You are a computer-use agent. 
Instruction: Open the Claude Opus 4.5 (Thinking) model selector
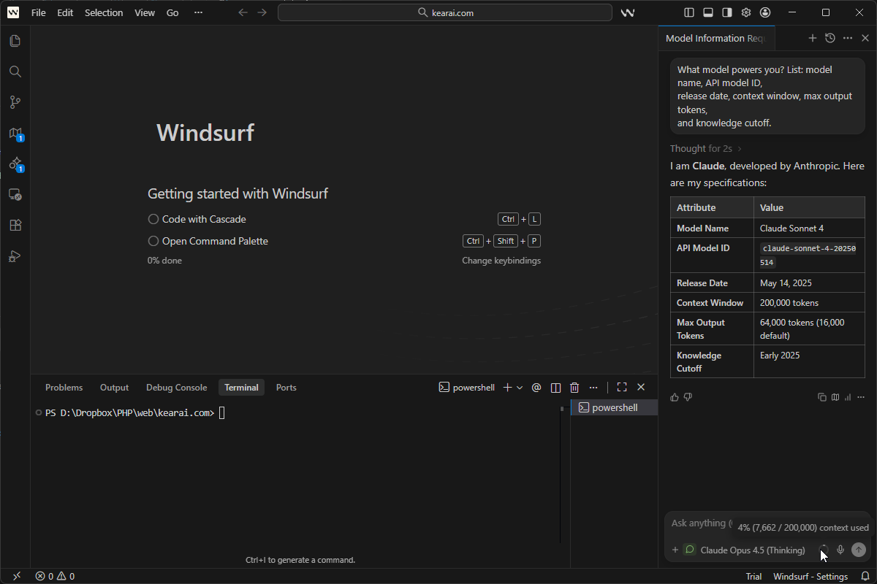753,550
